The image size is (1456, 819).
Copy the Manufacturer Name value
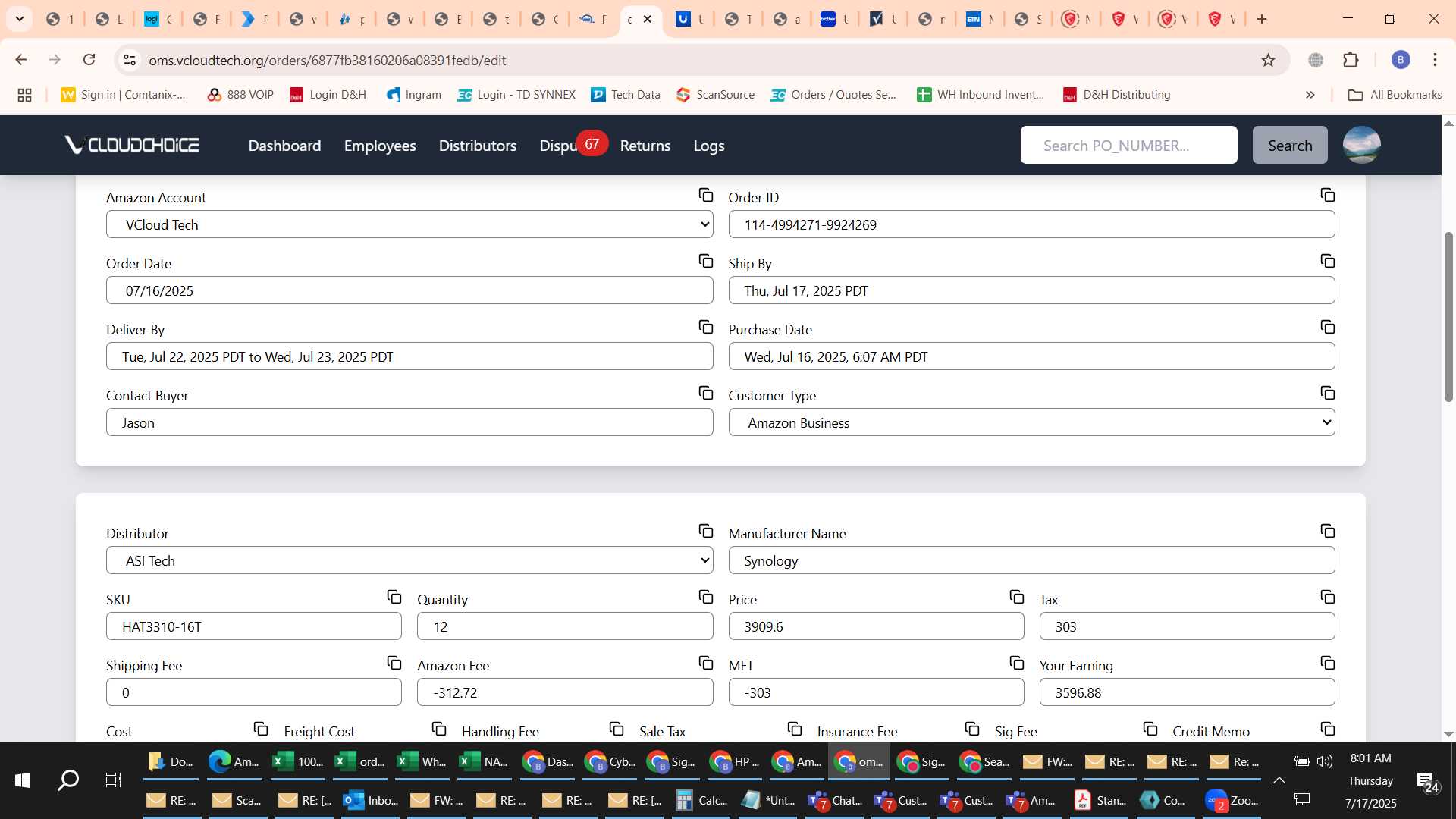[x=1327, y=532]
